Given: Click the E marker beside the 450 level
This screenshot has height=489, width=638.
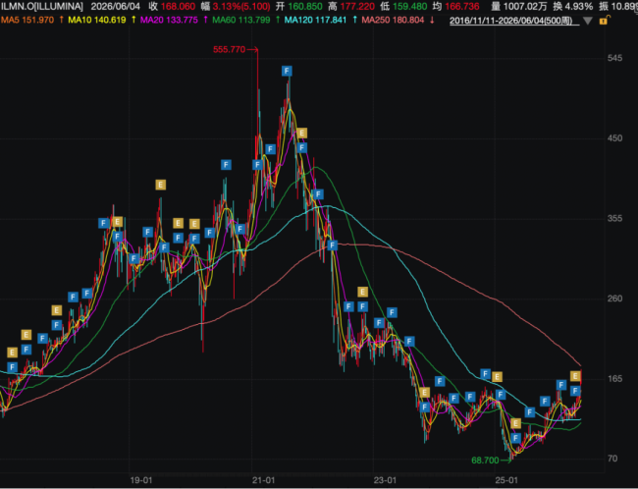Looking at the screenshot, I should coord(301,134).
